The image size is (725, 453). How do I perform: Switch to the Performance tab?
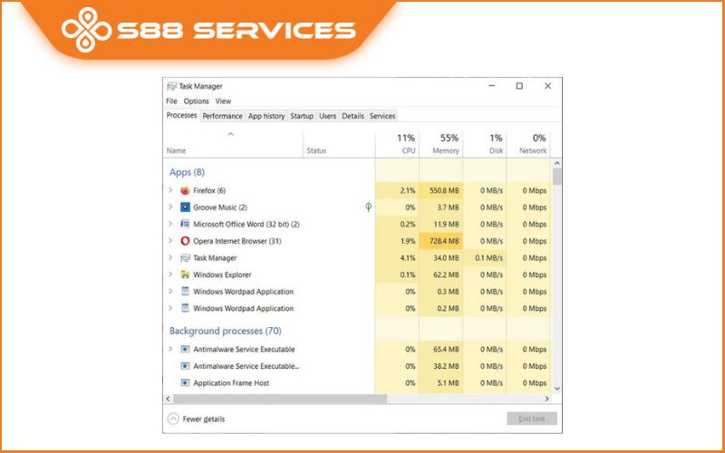[222, 116]
